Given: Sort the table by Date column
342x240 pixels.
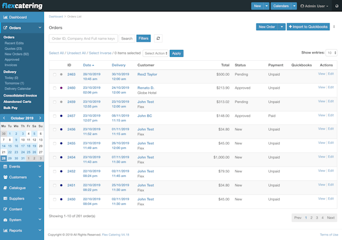Looking at the screenshot, I should (x=88, y=65).
